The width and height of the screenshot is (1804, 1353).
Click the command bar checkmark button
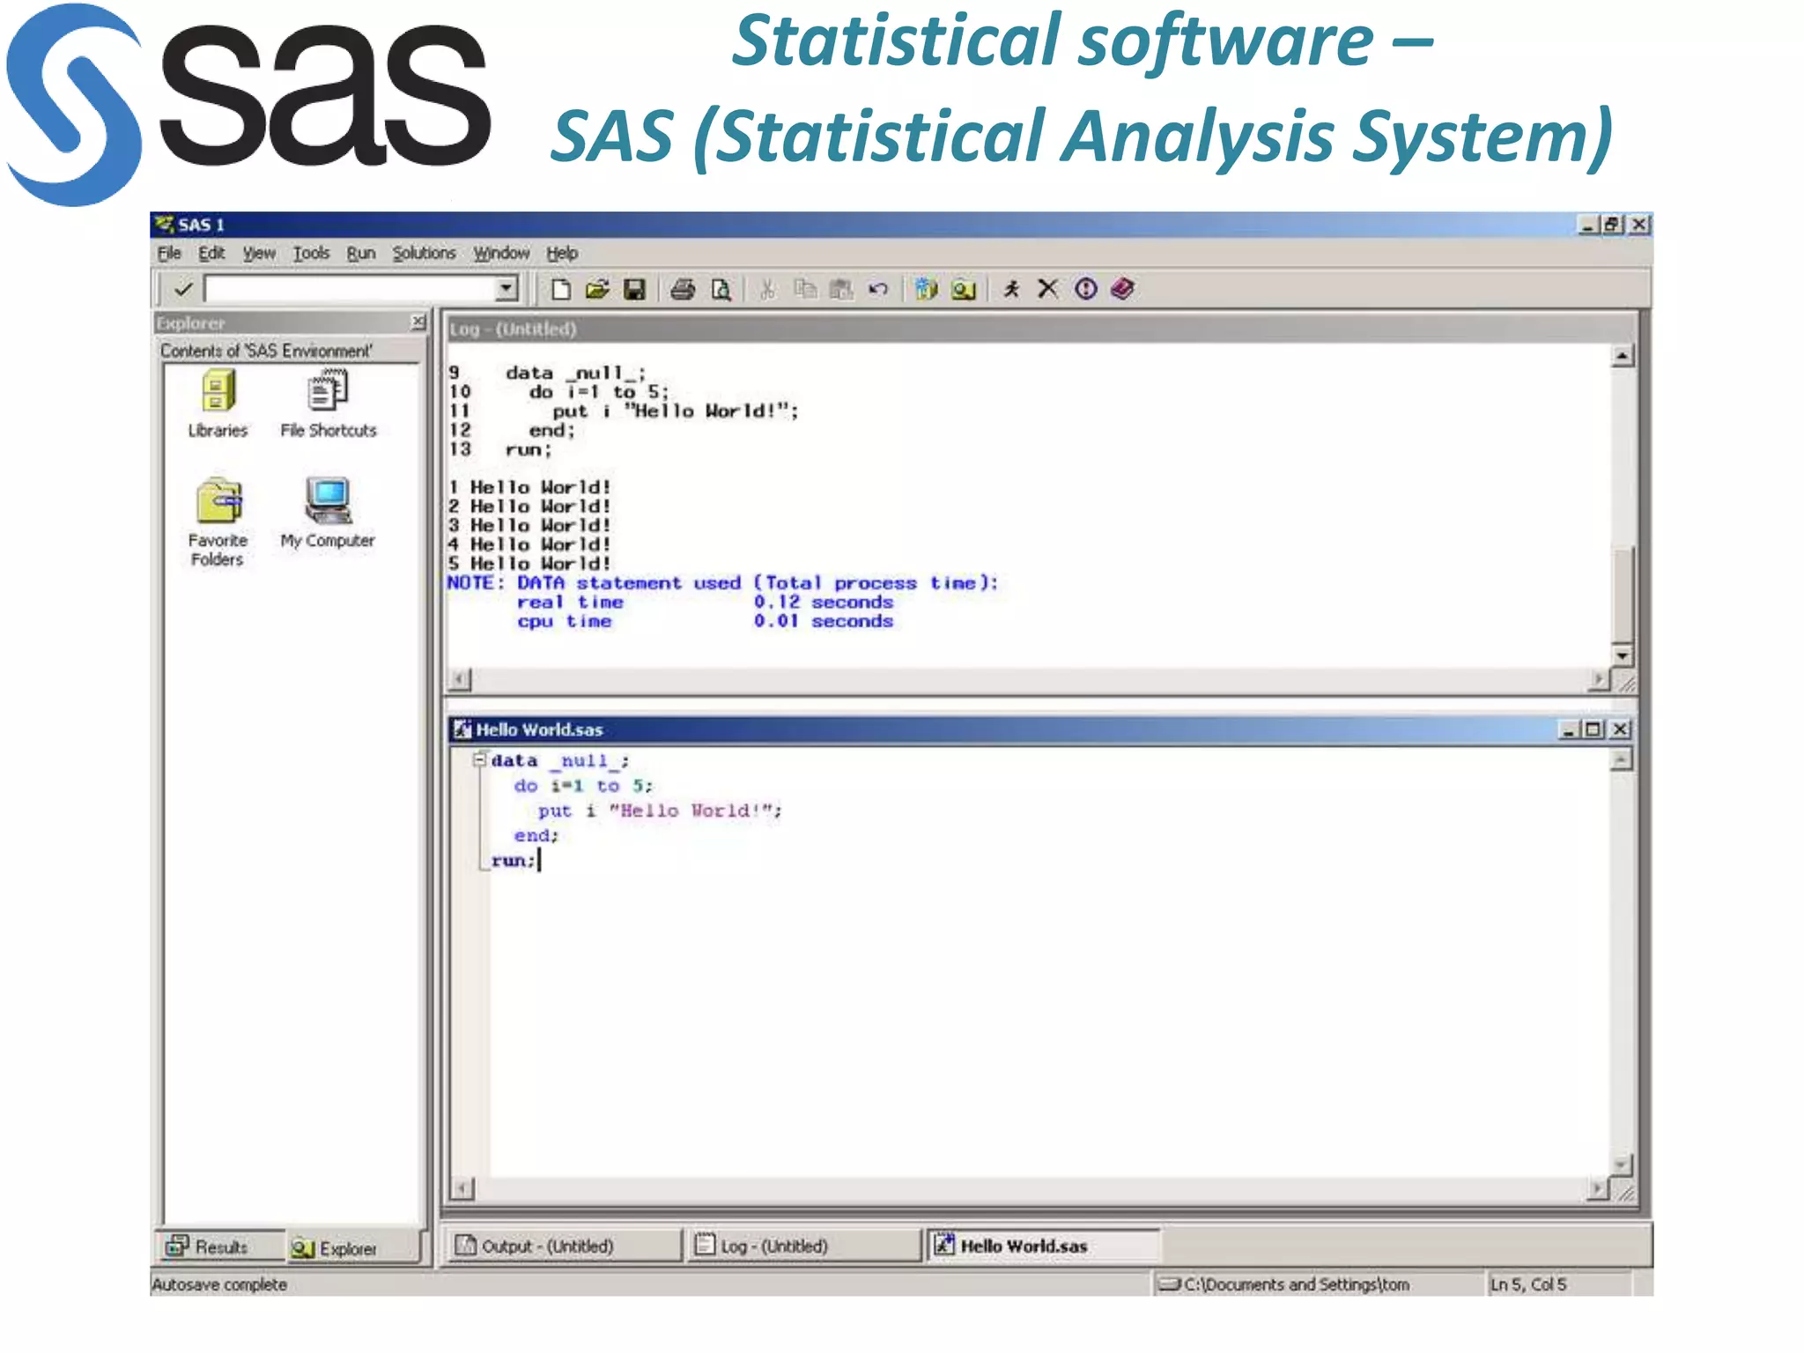183,289
